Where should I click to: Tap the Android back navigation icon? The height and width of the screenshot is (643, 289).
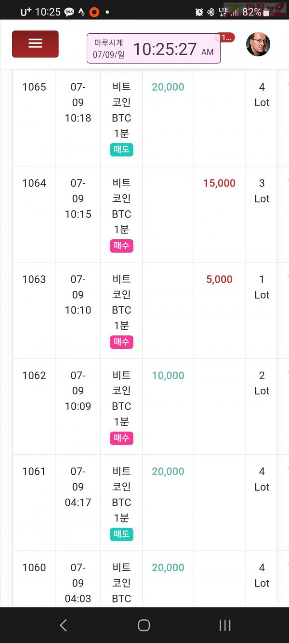coord(63,625)
